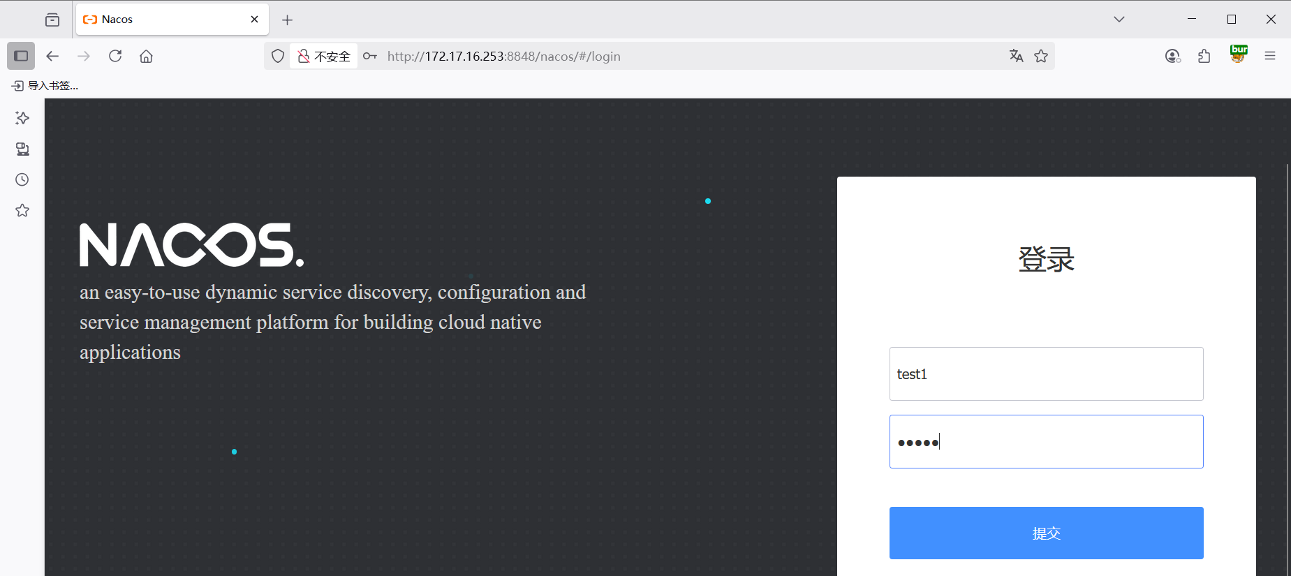Open the account profile icon
This screenshot has width=1291, height=576.
pos(1172,56)
